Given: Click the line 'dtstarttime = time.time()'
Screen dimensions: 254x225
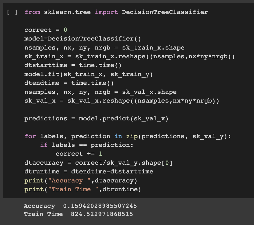Looking at the screenshot, I should point(73,65).
